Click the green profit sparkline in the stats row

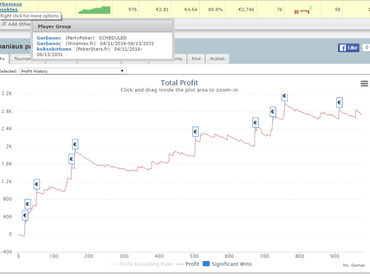point(94,9)
